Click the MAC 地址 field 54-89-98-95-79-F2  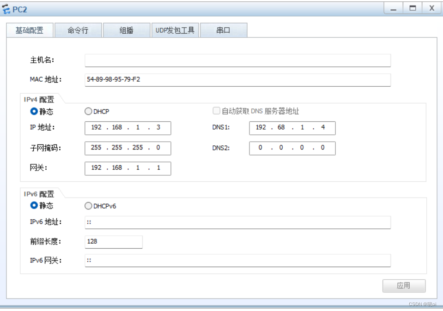tap(237, 80)
